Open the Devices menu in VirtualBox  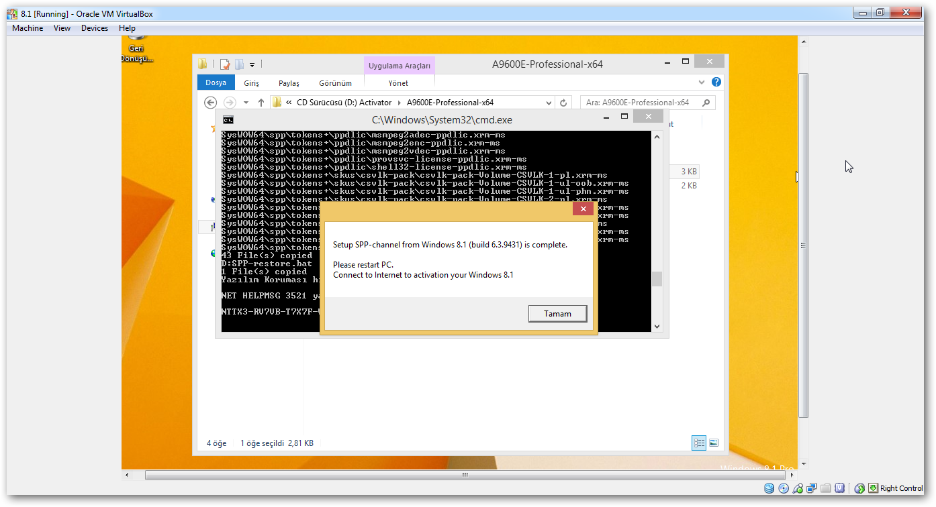tap(94, 28)
